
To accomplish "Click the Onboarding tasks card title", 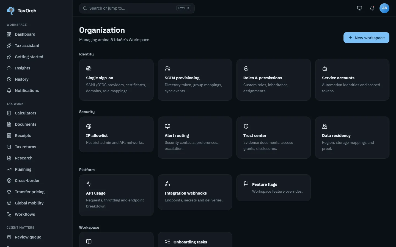I will click(190, 242).
